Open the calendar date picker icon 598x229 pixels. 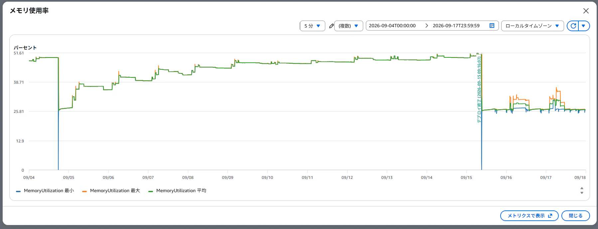[492, 26]
